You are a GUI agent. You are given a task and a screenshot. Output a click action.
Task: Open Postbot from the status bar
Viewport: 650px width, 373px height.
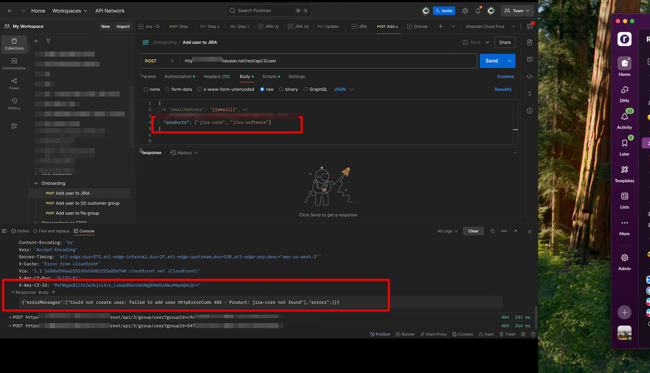coord(380,334)
